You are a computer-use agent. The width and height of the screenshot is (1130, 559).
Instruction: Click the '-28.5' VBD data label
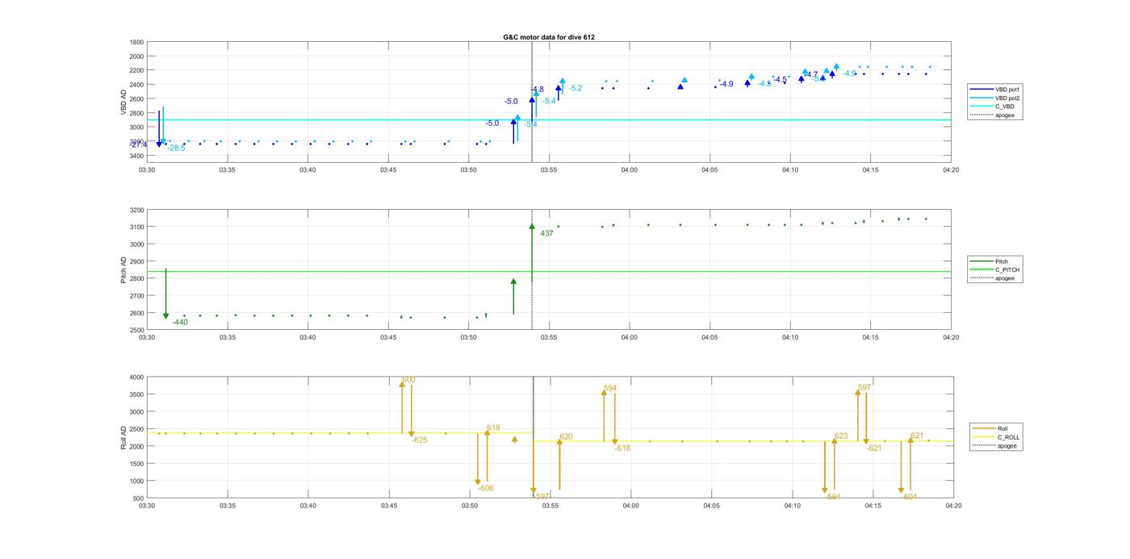pyautogui.click(x=176, y=148)
